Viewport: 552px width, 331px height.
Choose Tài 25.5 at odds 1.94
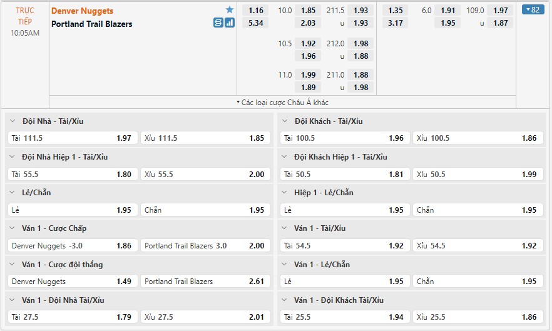344,317
